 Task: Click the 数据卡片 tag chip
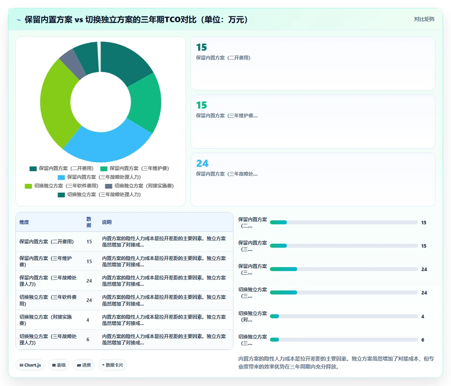click(113, 365)
